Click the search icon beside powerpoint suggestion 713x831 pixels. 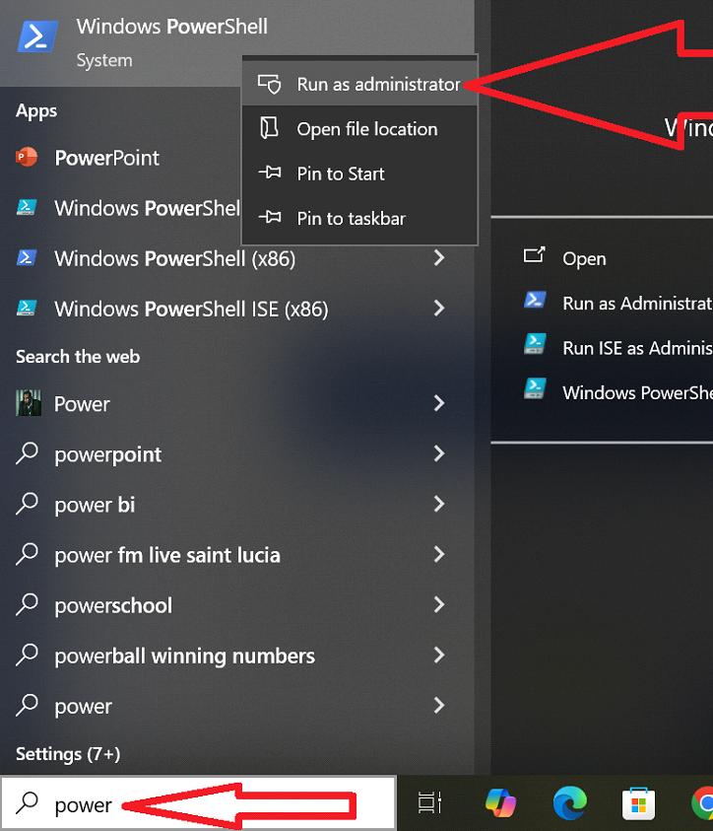click(27, 453)
